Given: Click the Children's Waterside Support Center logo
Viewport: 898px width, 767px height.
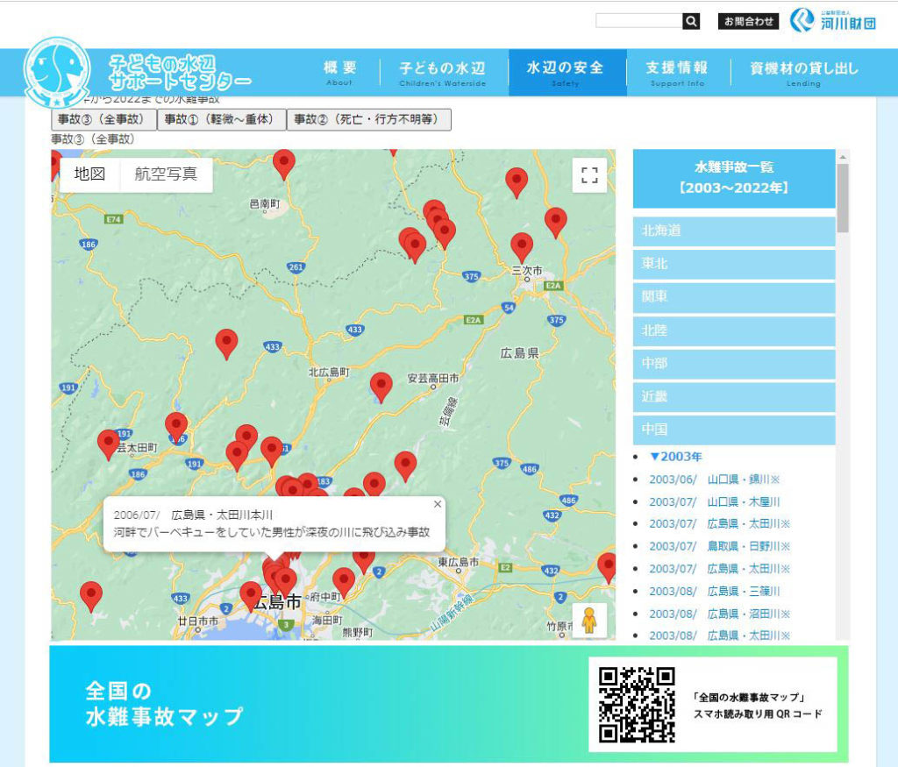Looking at the screenshot, I should (x=56, y=73).
